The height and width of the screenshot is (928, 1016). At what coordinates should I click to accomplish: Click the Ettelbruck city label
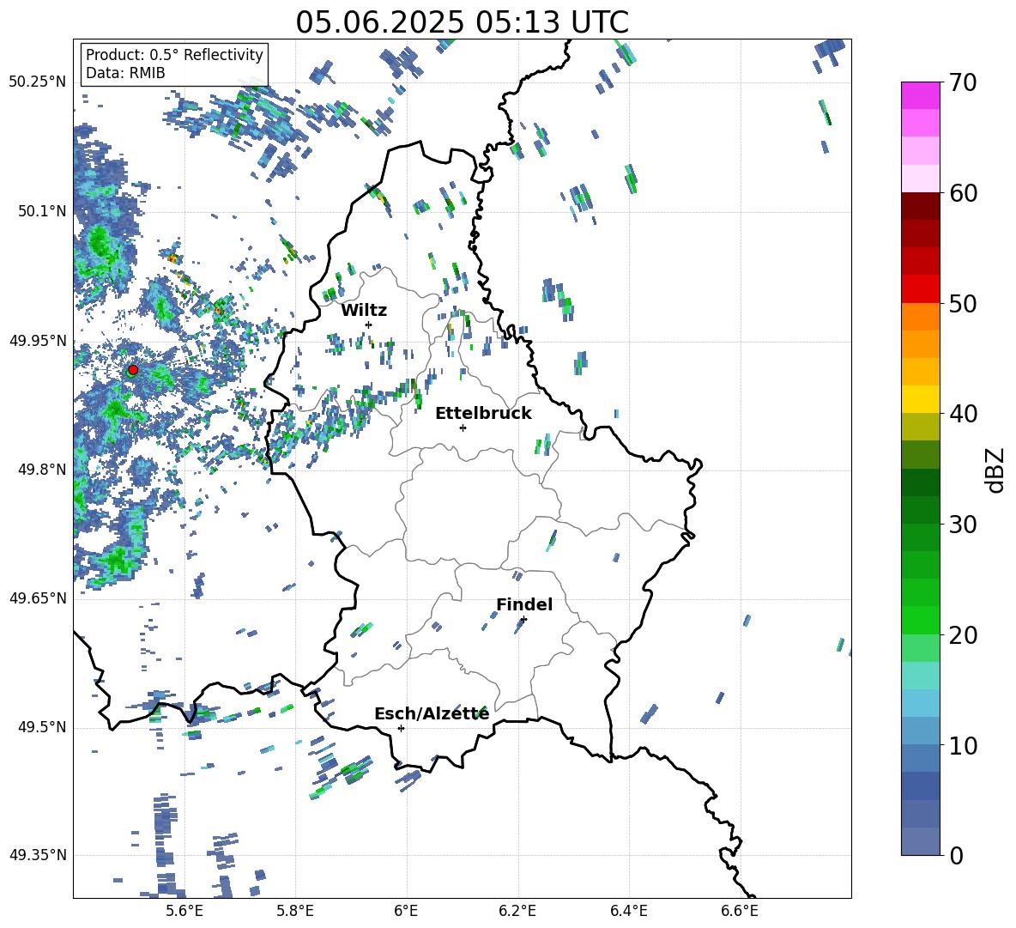click(483, 414)
